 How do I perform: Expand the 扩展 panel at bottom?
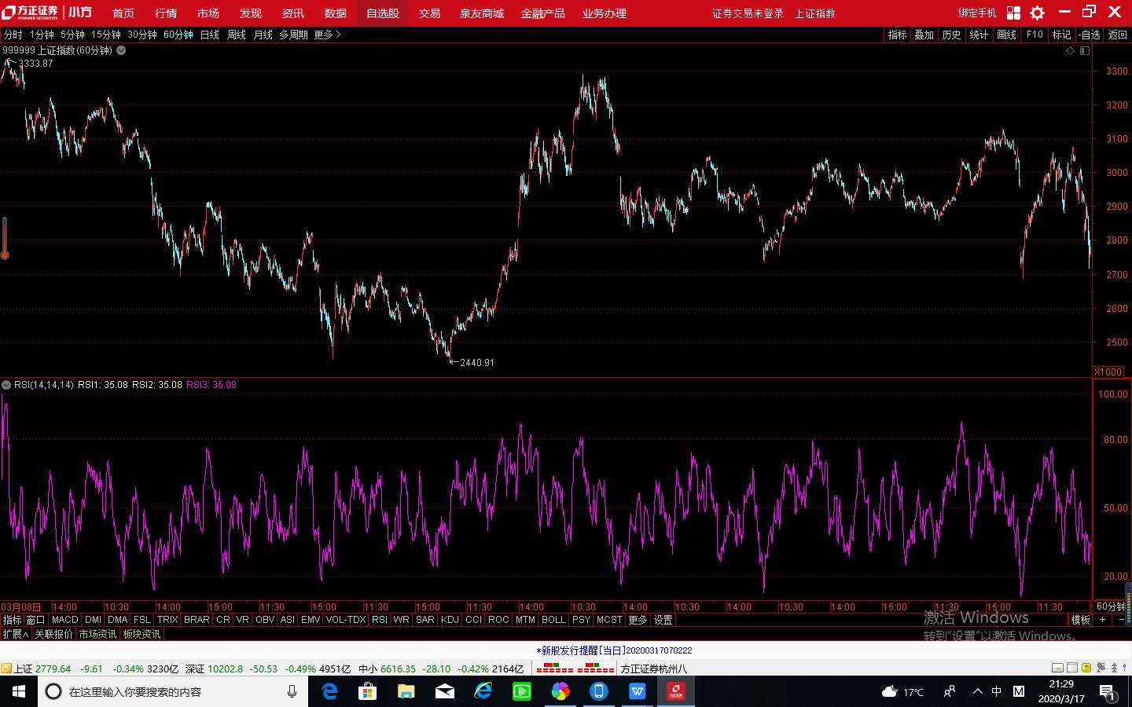click(x=15, y=634)
